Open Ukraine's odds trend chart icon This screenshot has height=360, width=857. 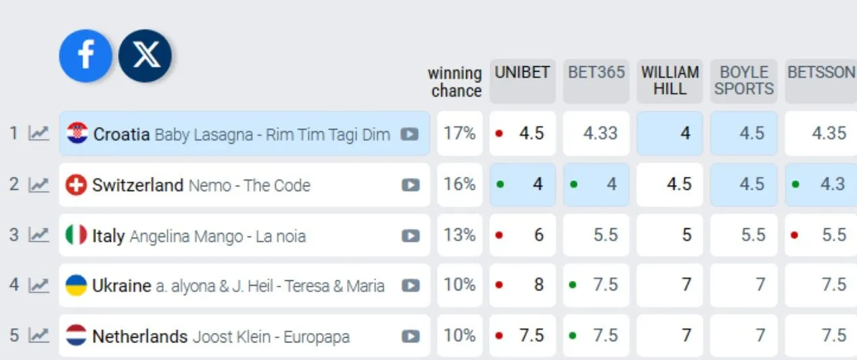[x=39, y=285]
